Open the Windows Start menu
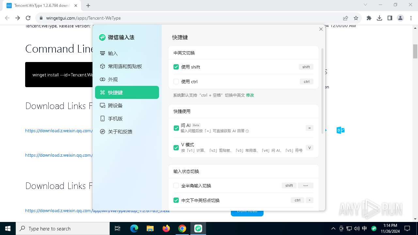The height and width of the screenshot is (235, 418). [8, 228]
